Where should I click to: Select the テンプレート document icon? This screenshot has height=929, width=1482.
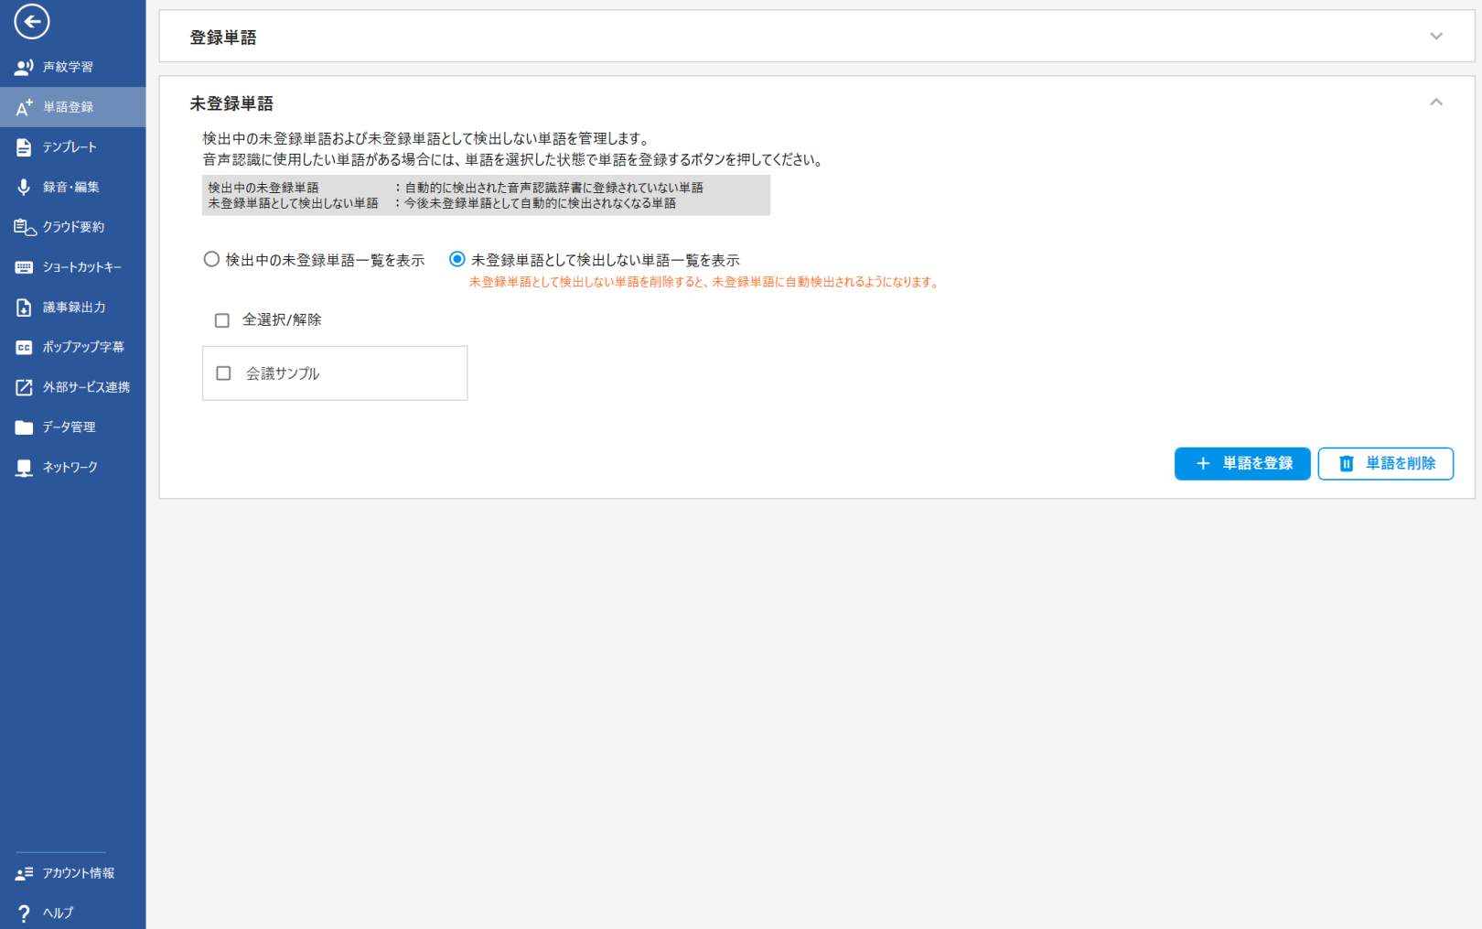click(x=24, y=147)
